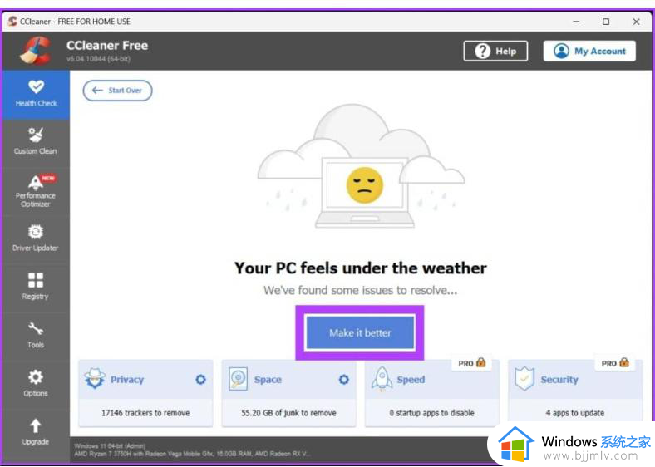Open the Space card settings gear
The image size is (655, 467).
(344, 379)
